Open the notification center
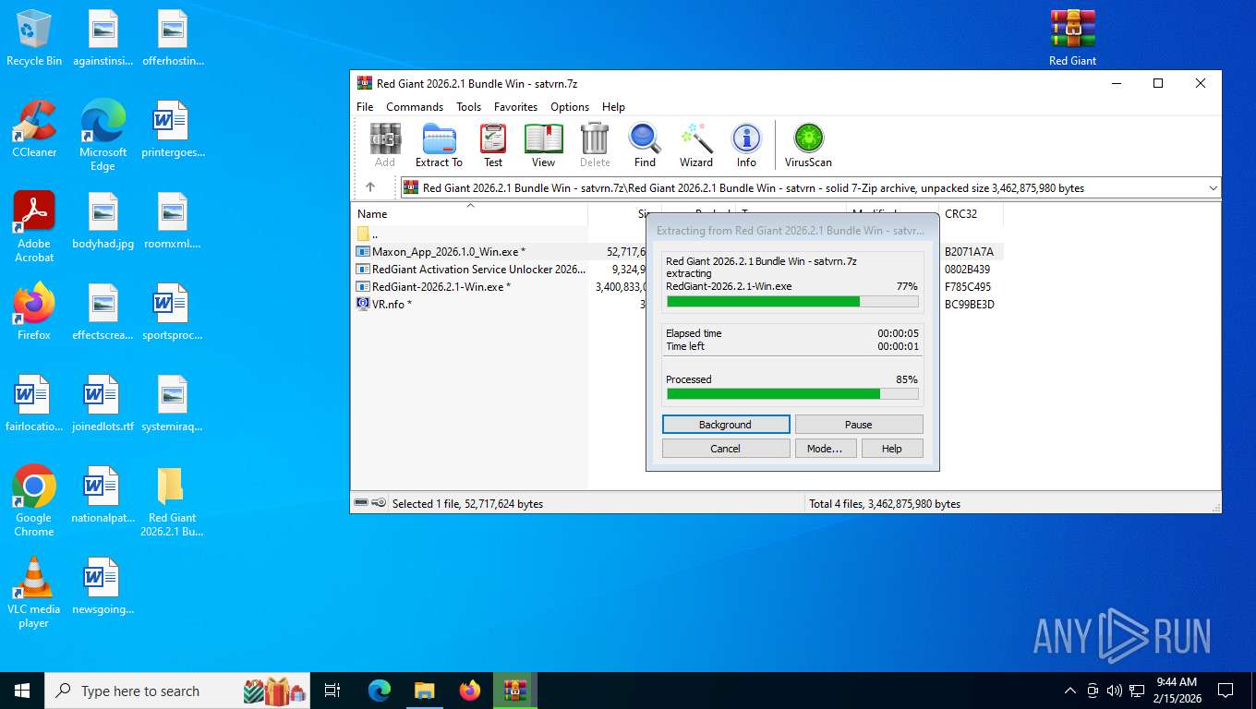This screenshot has height=709, width=1256. click(1226, 691)
